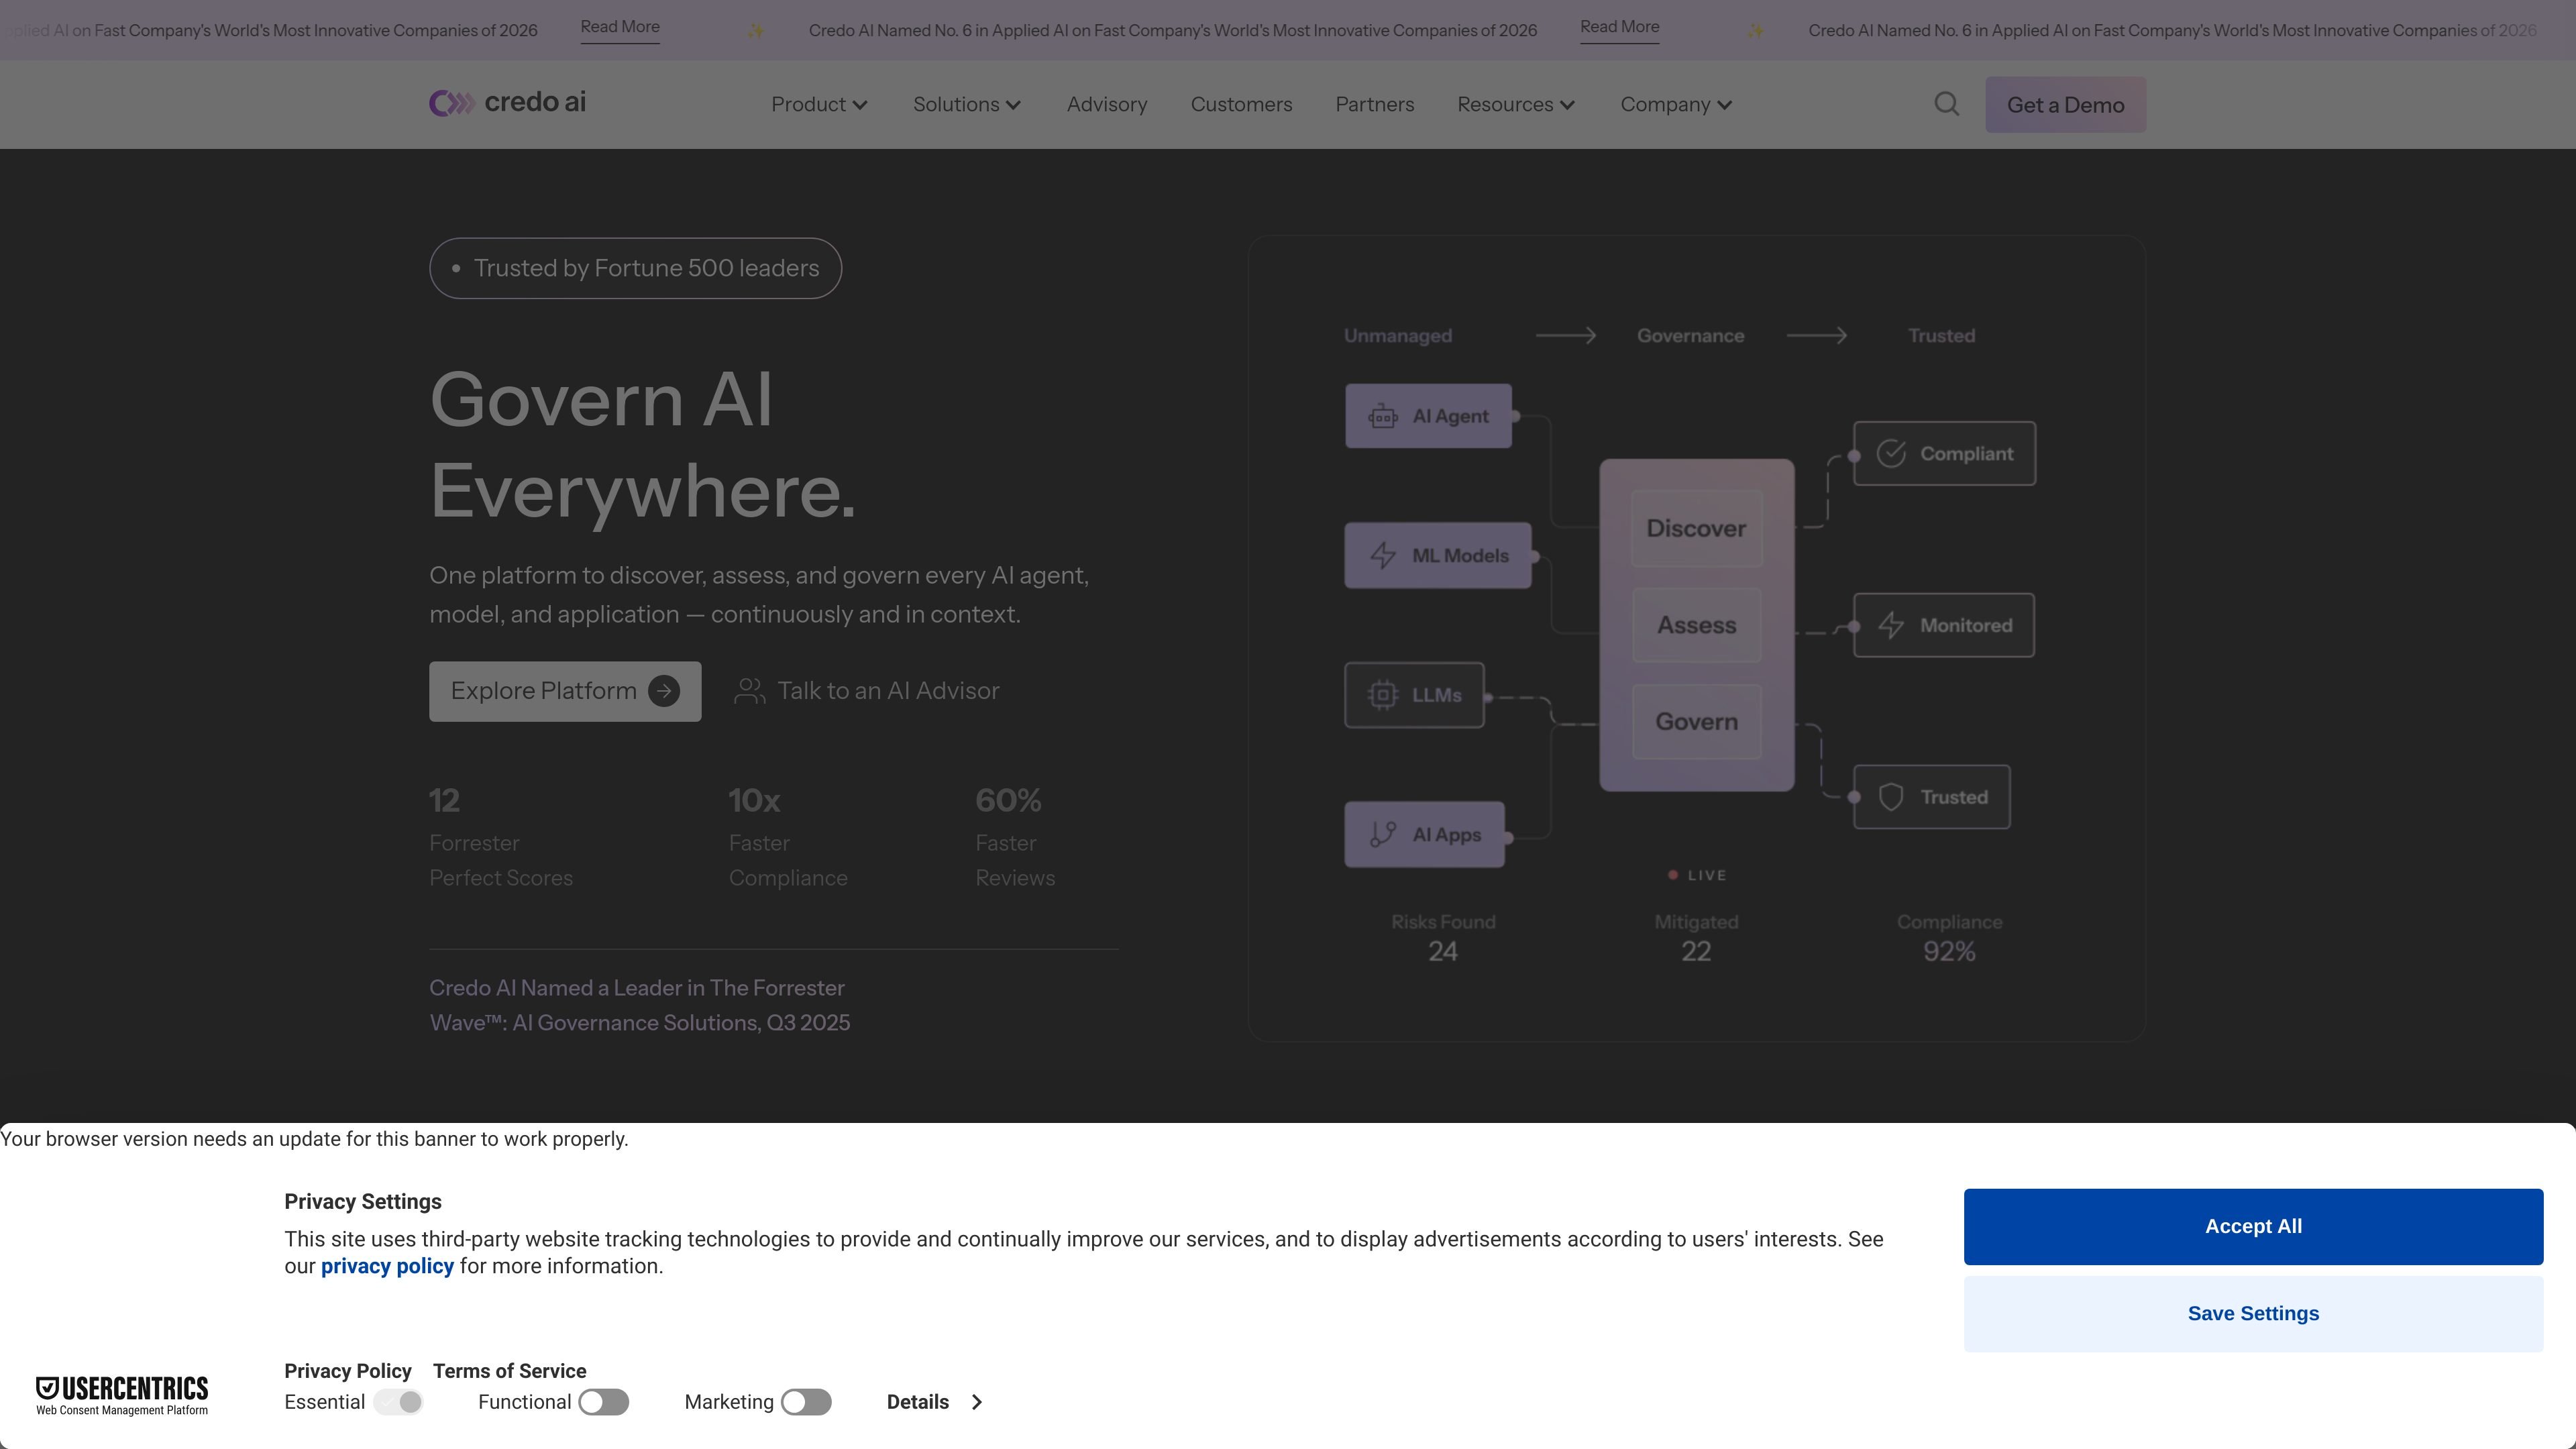The image size is (2576, 1449).
Task: Click the '60% Faster Reviews' stat
Action: tap(1015, 838)
